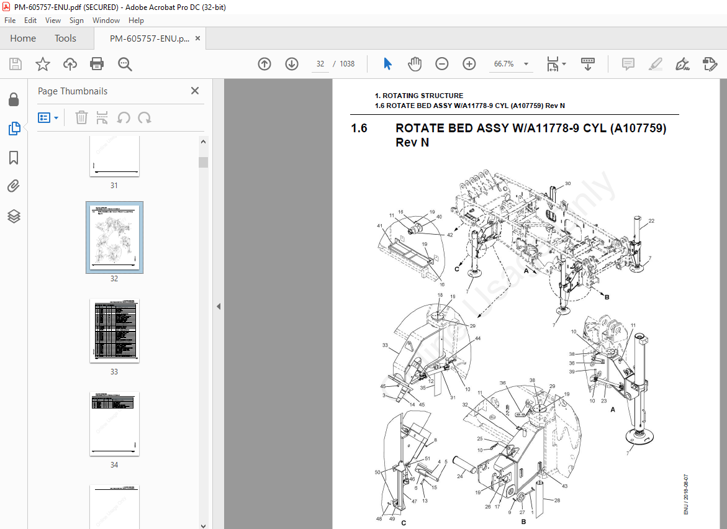Click thumbnails scrollbar up arrow
This screenshot has width=727, height=529.
tap(203, 142)
